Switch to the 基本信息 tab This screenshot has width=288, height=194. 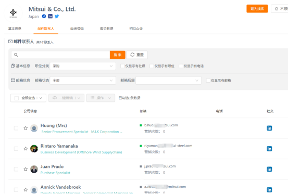point(15,29)
